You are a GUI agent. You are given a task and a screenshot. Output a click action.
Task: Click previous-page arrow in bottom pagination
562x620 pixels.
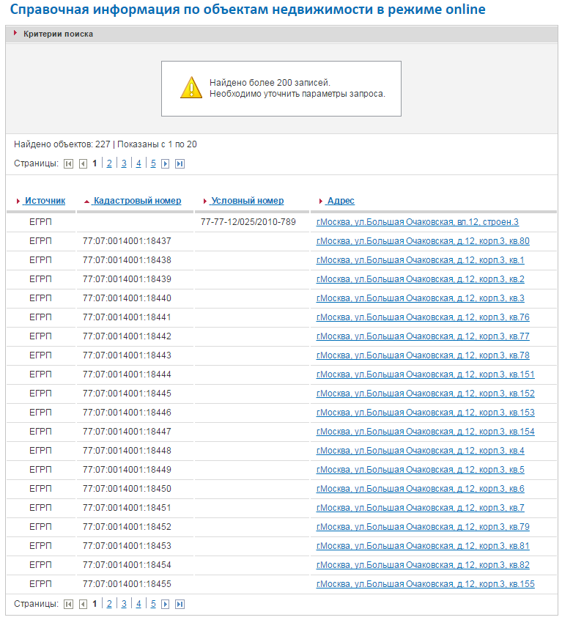pos(83,605)
